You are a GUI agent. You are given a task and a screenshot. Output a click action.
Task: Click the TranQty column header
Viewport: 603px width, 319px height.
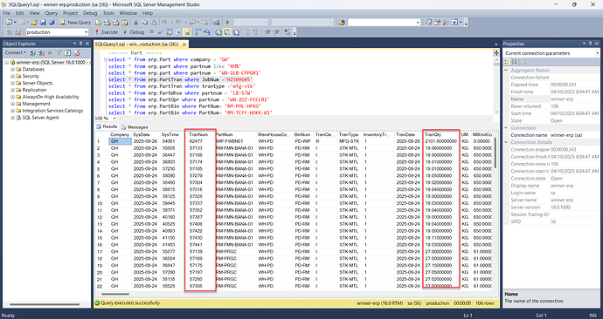pyautogui.click(x=440, y=134)
